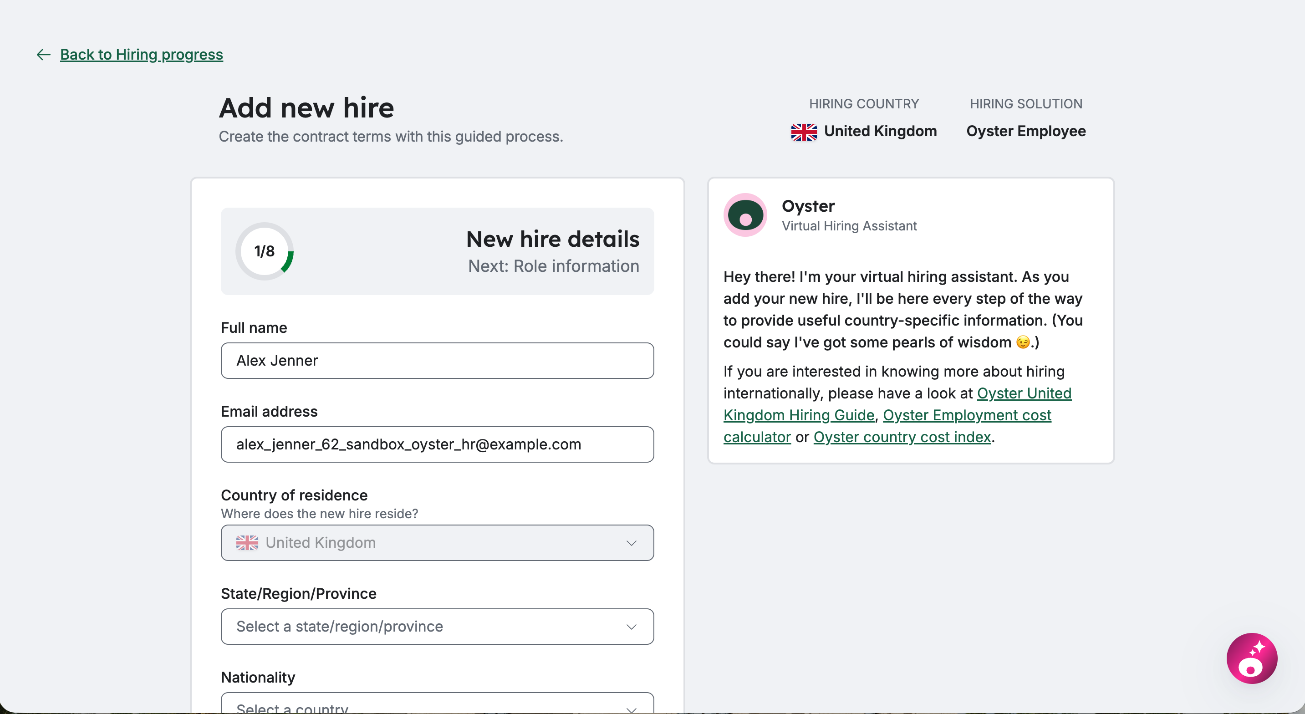Open Country of residence dropdown
This screenshot has height=714, width=1305.
(x=437, y=543)
